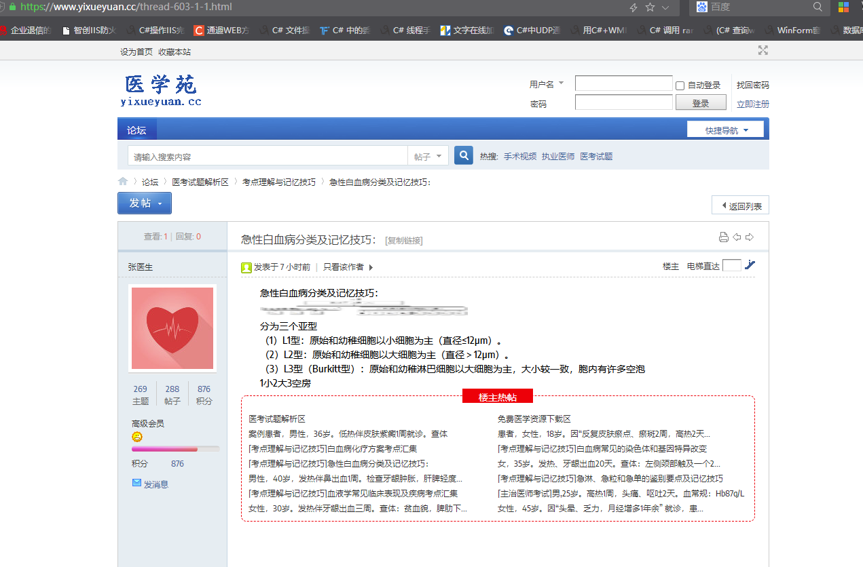Click the 请输入搜索内容 search field
The width and height of the screenshot is (863, 567).
coord(268,157)
